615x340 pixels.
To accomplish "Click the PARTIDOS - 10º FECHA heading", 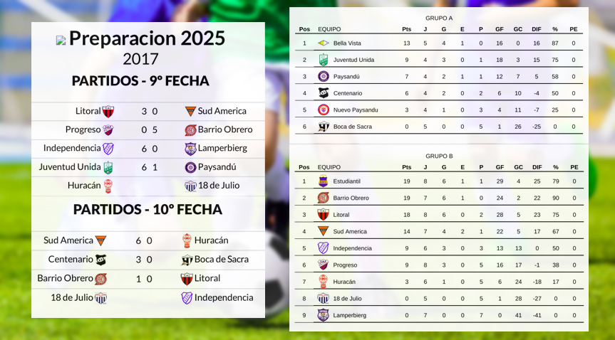I will point(148,209).
